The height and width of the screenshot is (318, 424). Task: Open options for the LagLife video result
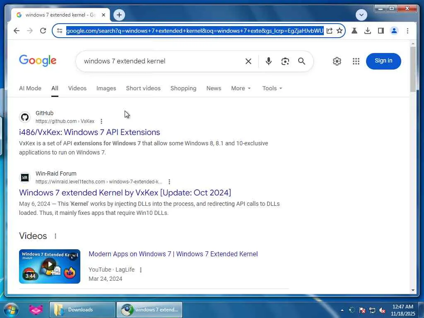[x=141, y=270]
